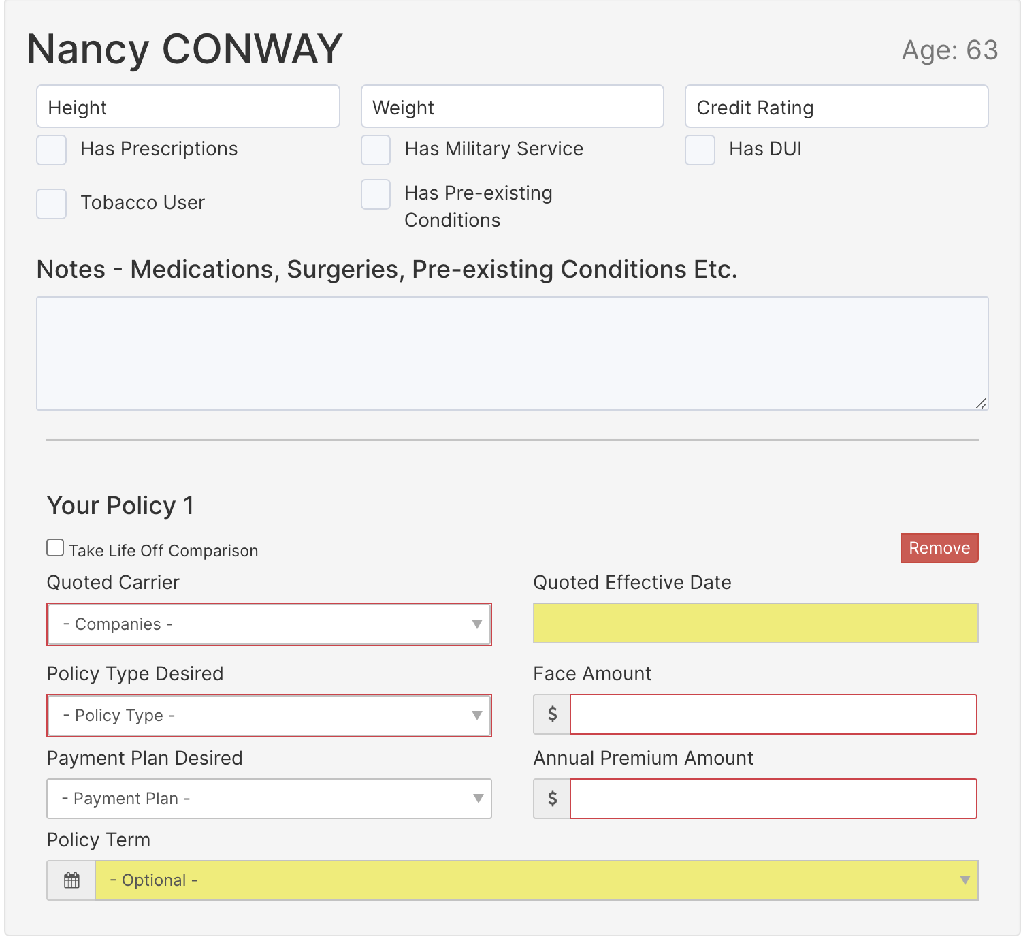Toggle the Has DUI checkbox
The width and height of the screenshot is (1021, 941).
click(x=700, y=150)
